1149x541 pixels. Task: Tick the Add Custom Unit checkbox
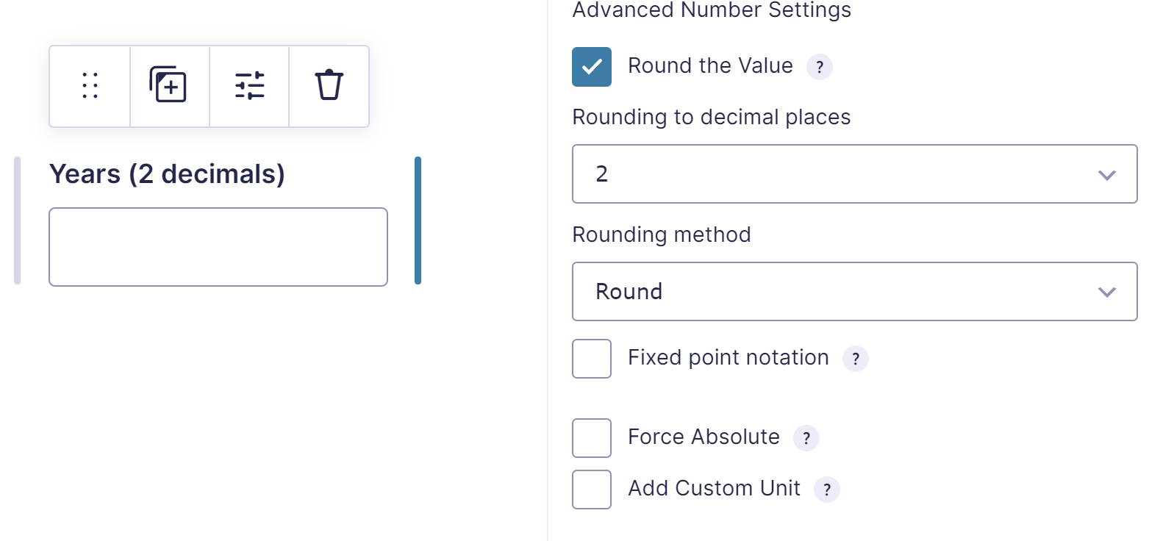point(592,490)
